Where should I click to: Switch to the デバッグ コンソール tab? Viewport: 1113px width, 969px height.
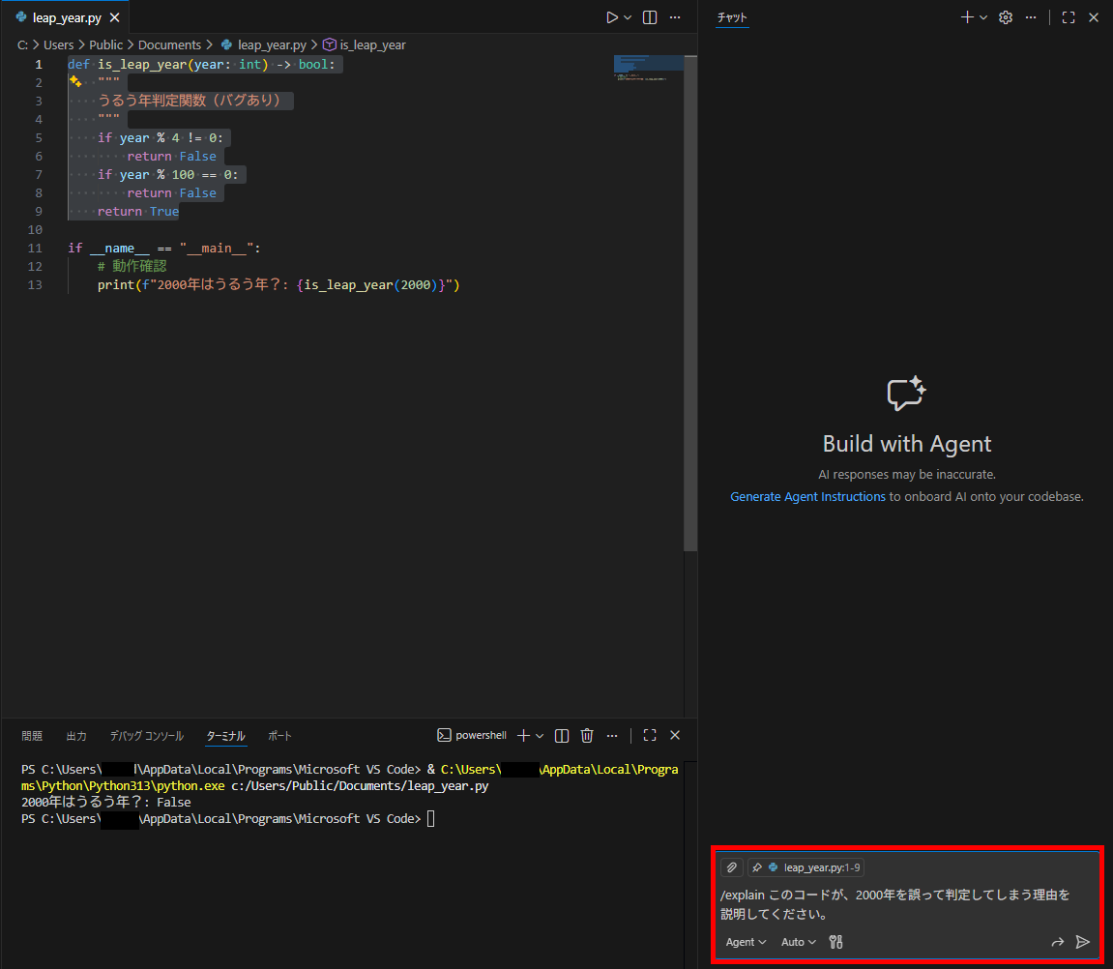click(146, 736)
